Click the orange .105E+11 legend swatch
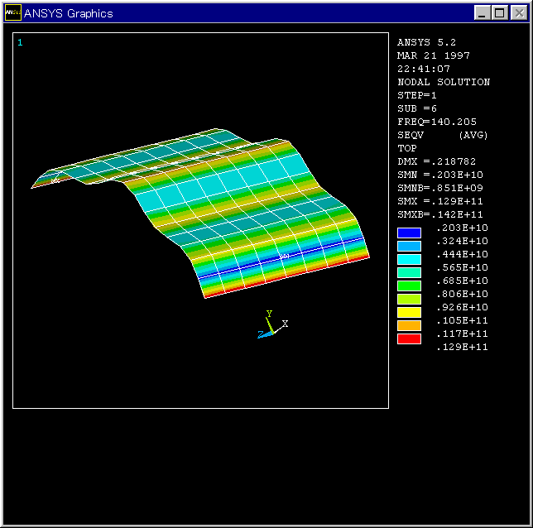The height and width of the screenshot is (528, 533). [409, 326]
